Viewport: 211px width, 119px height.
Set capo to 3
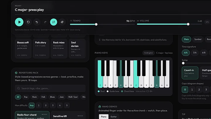206,90
